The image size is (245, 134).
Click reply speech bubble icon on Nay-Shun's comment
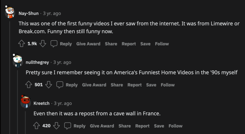tap(54, 44)
